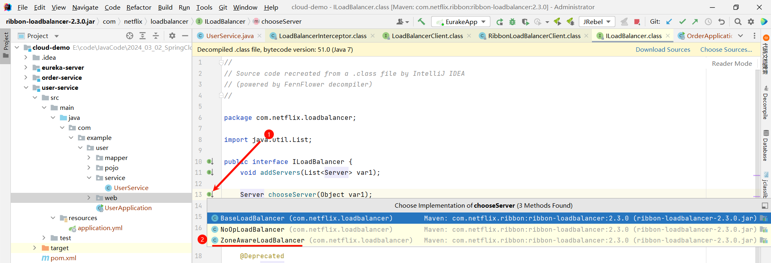Switch to RibbonLoadBalancerClient.class tab

coord(534,36)
